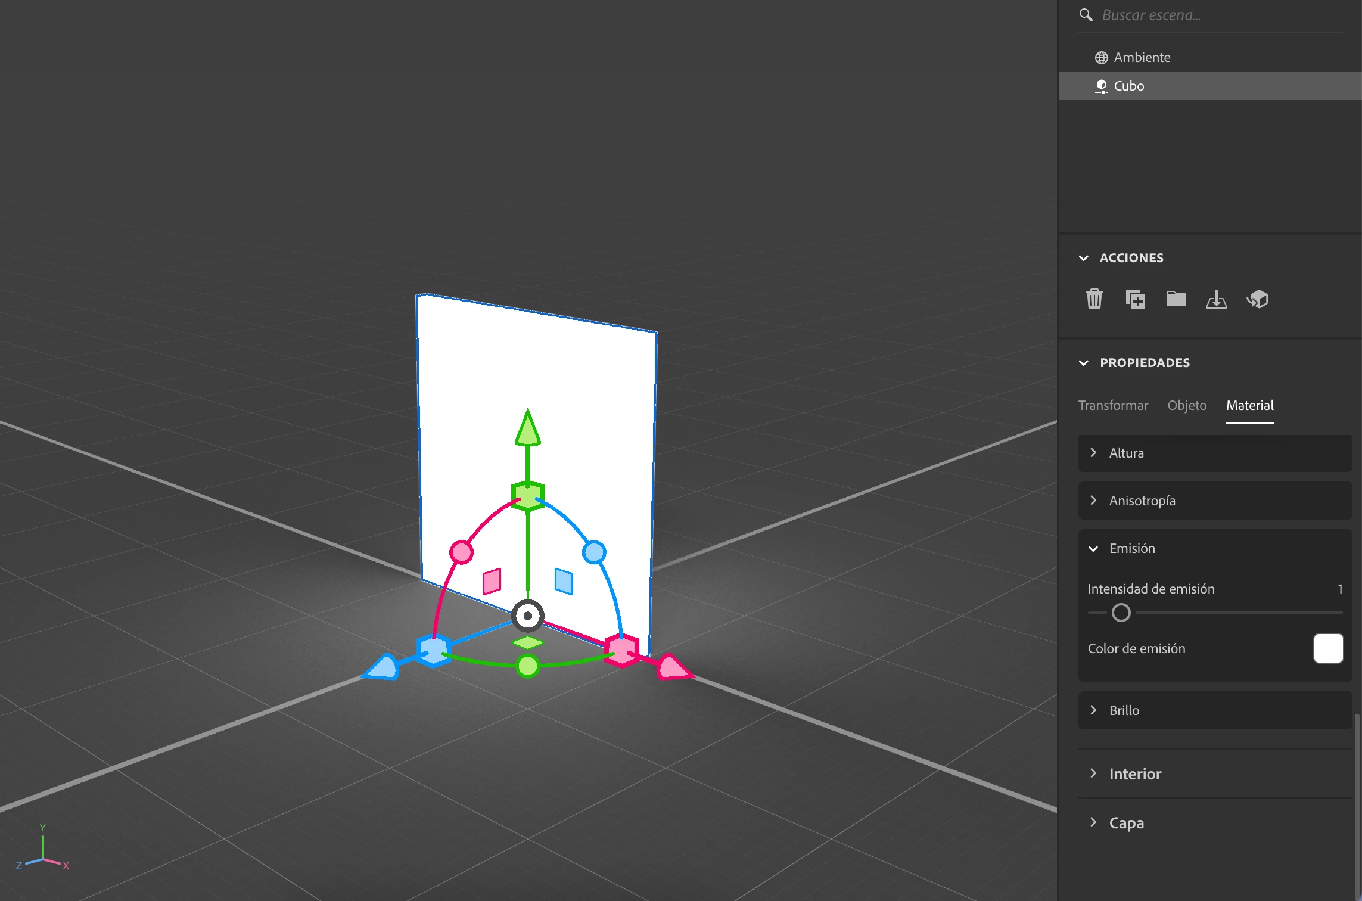Switch to the Transformar tab
1362x901 pixels.
point(1112,405)
